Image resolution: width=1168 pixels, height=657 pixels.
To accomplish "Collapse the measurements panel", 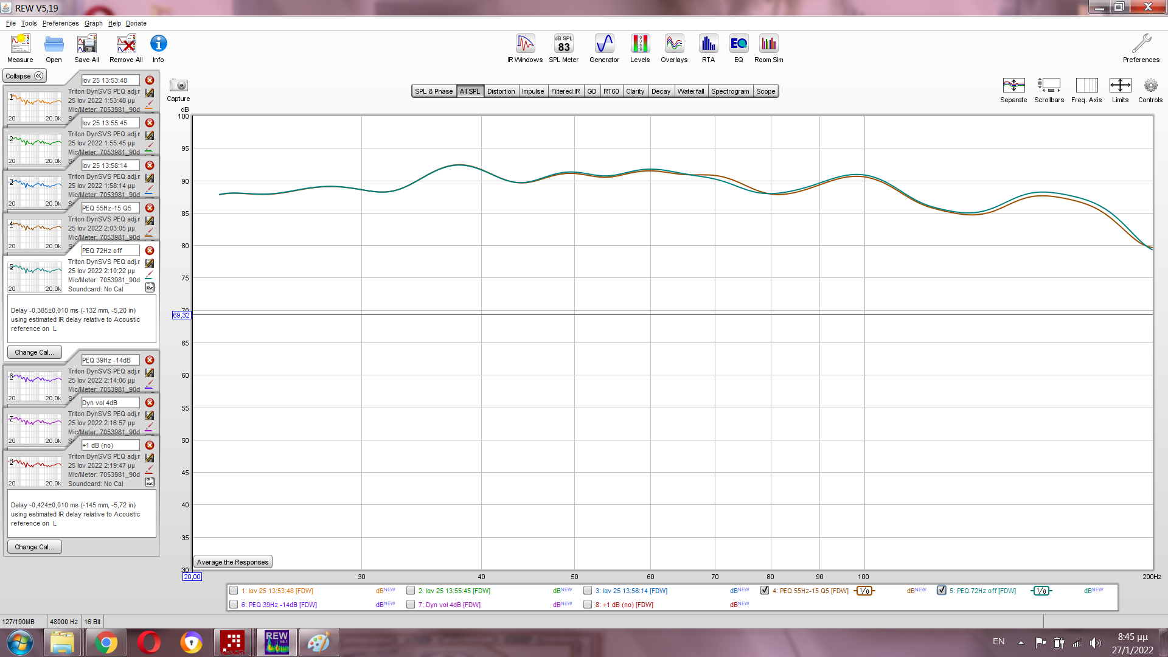I will [24, 76].
